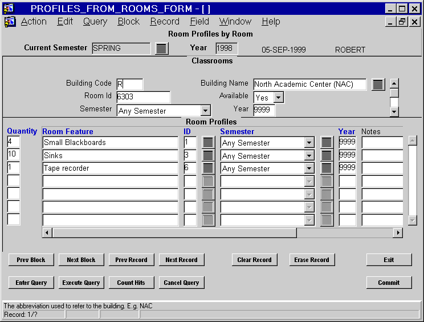Move to Prev Record
Screen dimensions: 424x322
(132, 260)
